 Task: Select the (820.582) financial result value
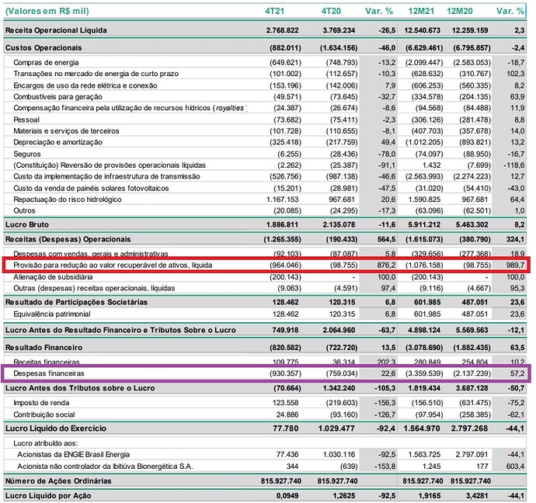pos(285,348)
